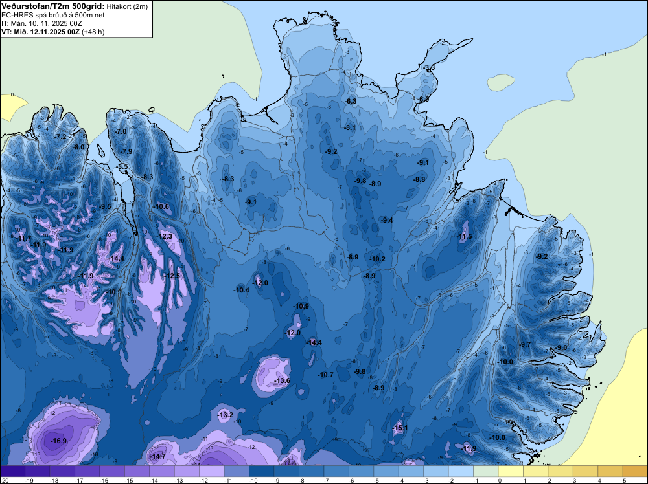
Task: Click the -13.6 temperature value
Action: (283, 380)
